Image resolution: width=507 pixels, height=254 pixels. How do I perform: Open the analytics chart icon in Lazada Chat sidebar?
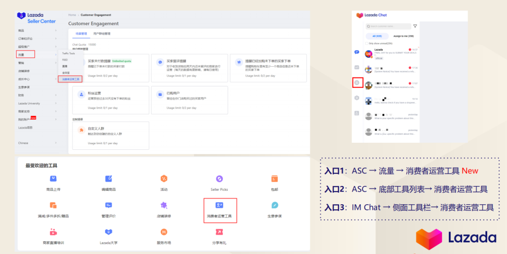[357, 67]
